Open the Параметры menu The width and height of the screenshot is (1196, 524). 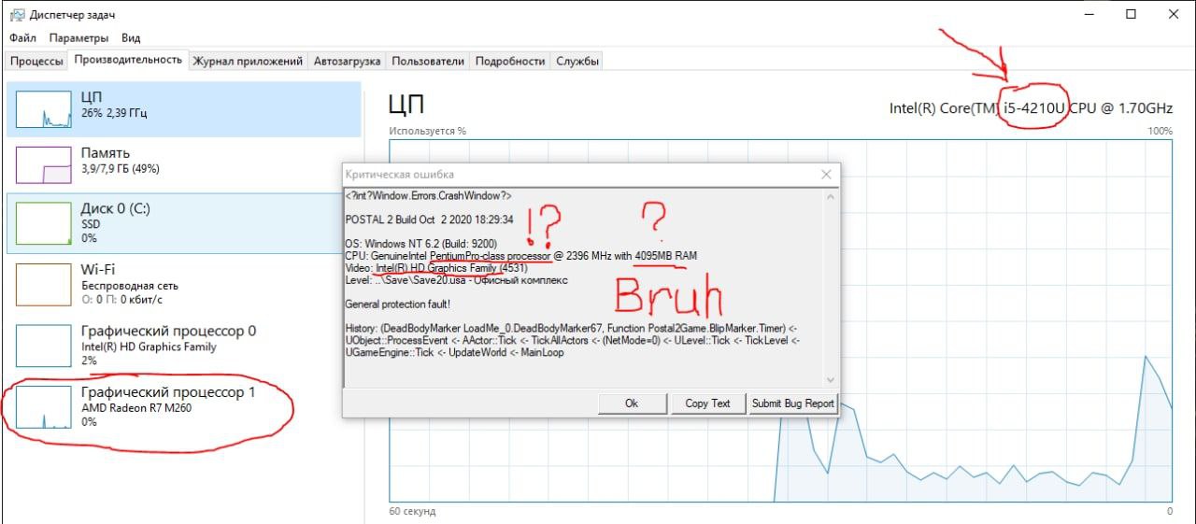(x=78, y=38)
